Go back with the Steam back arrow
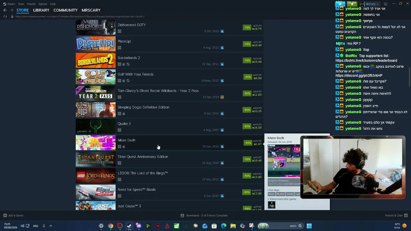This screenshot has width=411, height=231. coord(5,10)
